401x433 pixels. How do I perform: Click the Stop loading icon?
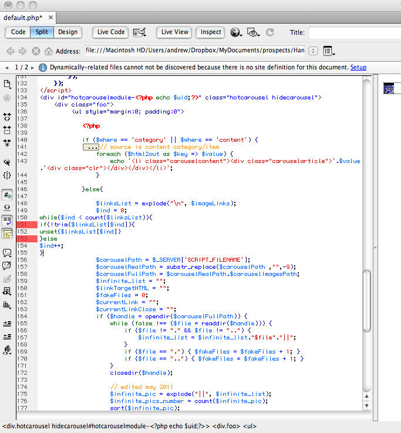click(36, 51)
